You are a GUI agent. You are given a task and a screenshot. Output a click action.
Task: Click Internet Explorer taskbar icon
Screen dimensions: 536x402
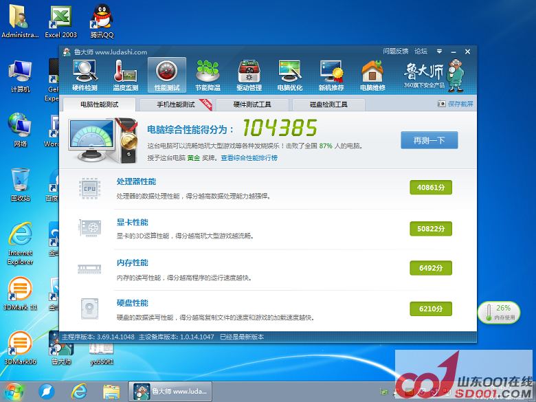pos(79,392)
